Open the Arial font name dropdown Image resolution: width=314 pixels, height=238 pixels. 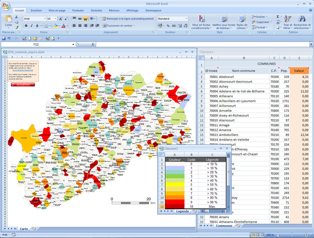(x=45, y=19)
